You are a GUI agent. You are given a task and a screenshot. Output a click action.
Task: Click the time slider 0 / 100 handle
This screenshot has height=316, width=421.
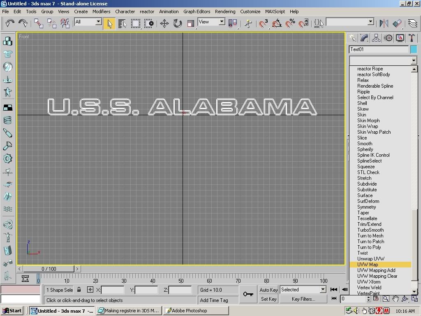(49, 269)
